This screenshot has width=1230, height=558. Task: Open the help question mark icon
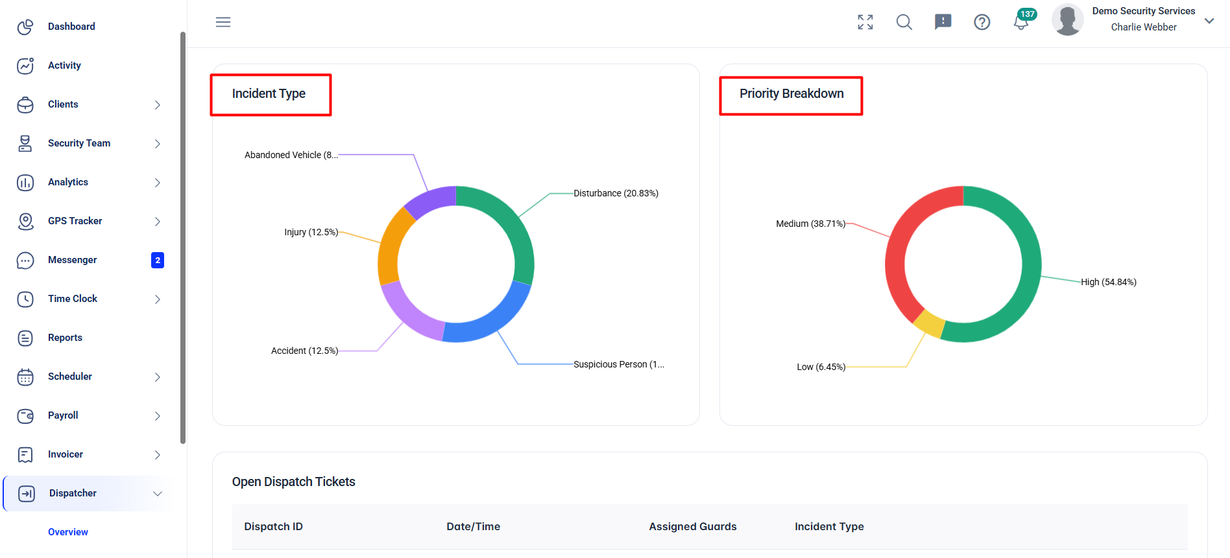point(982,22)
